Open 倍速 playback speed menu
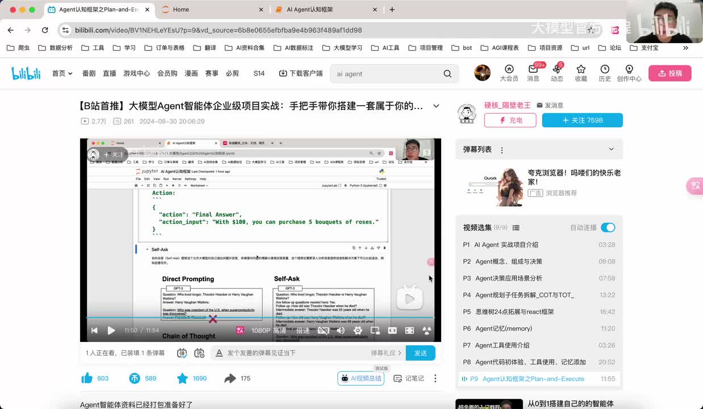 (303, 331)
